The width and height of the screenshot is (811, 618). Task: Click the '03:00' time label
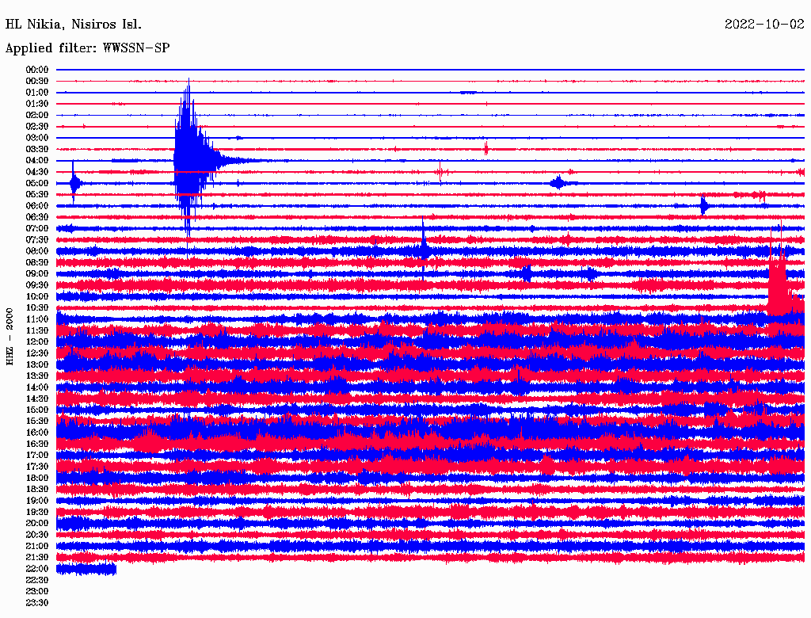[x=36, y=138]
